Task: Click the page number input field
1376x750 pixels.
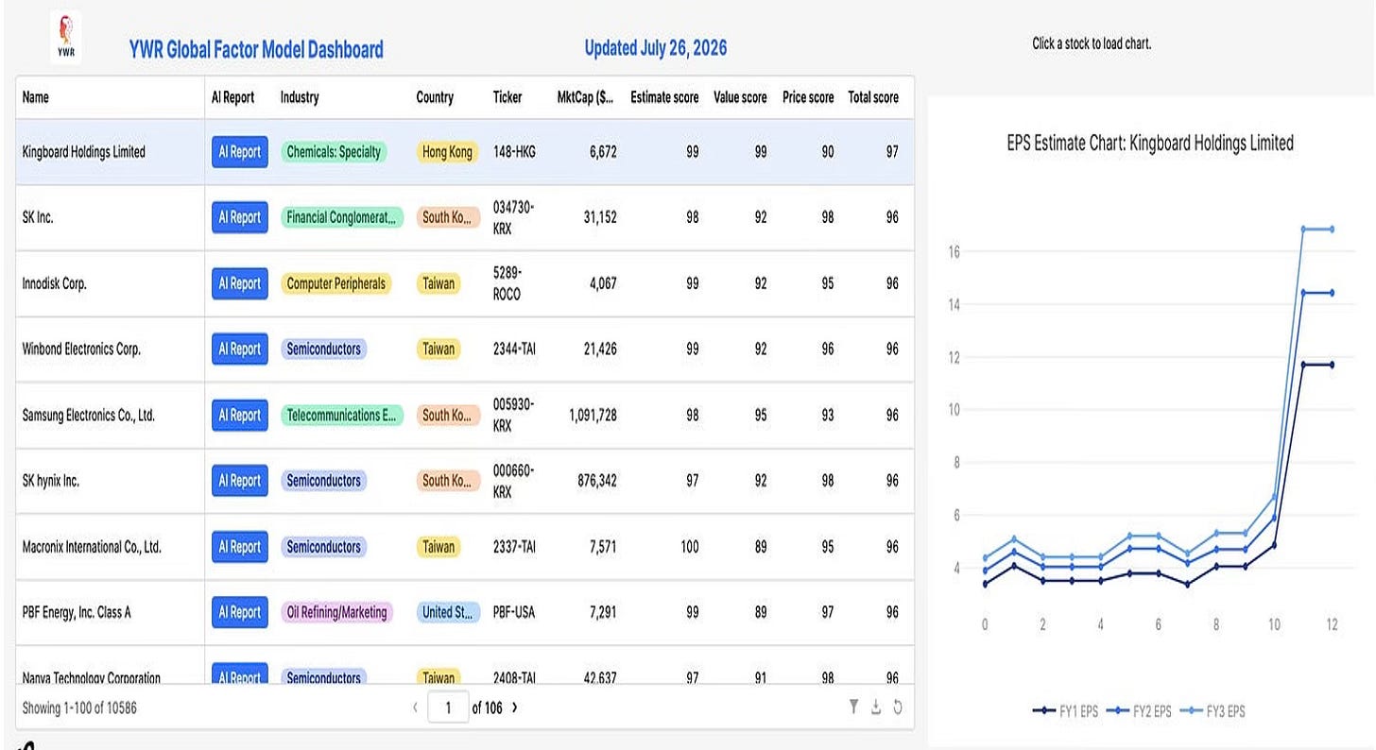Action: coord(448,707)
